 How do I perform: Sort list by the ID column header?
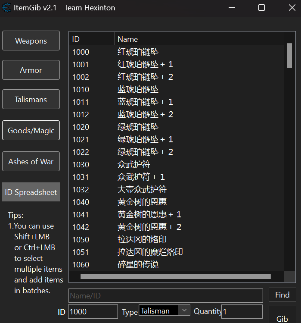(x=92, y=39)
